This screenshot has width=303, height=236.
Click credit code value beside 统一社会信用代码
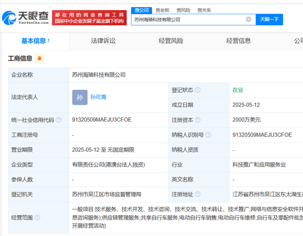coord(102,120)
